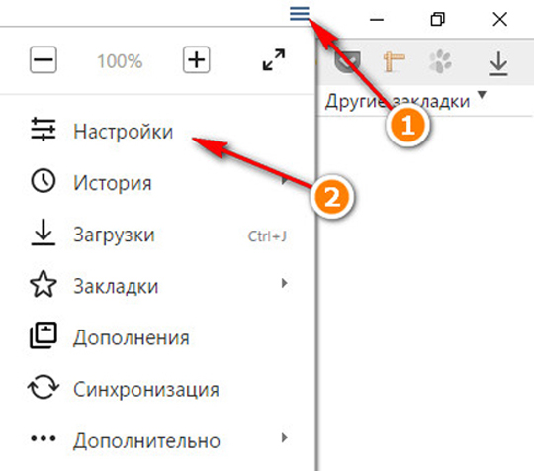Click the Синхронизация sync arrows icon
Screen dimensions: 534x471
click(44, 387)
